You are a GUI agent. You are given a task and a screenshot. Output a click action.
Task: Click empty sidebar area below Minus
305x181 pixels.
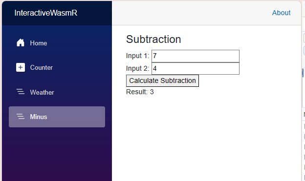tap(57, 153)
